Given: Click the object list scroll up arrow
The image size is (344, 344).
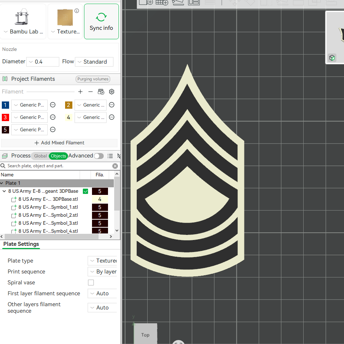Looking at the screenshot, I should pyautogui.click(x=117, y=174).
